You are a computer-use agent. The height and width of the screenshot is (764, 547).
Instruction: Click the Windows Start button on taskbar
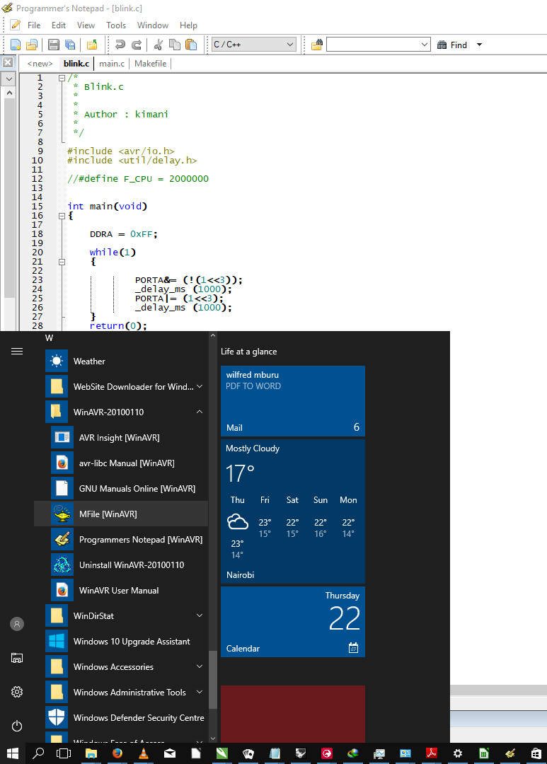(x=12, y=753)
